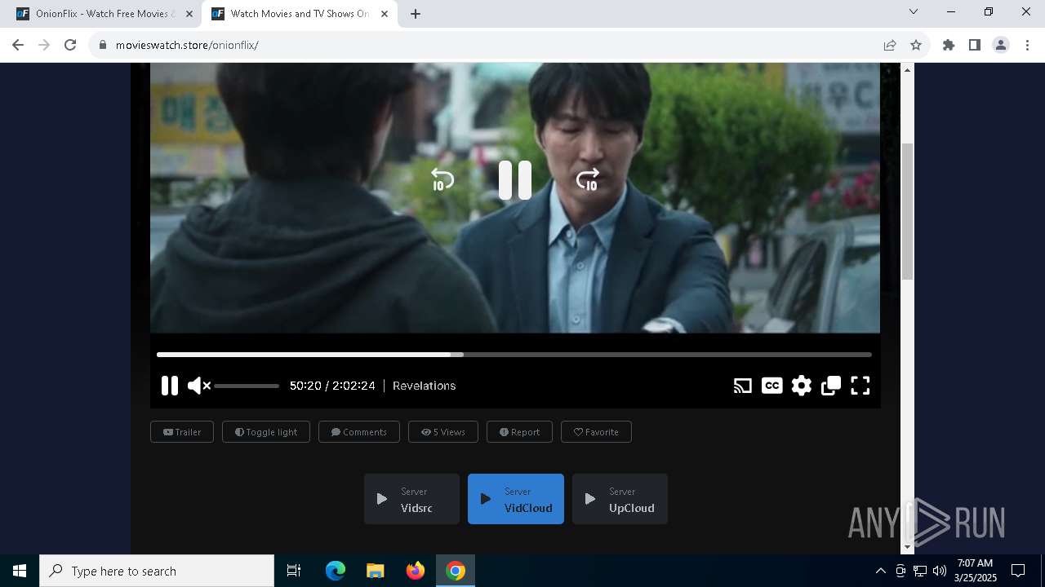1045x587 pixels.
Task: Close the Watch Movies and TV Shows tab
Action: (x=385, y=14)
